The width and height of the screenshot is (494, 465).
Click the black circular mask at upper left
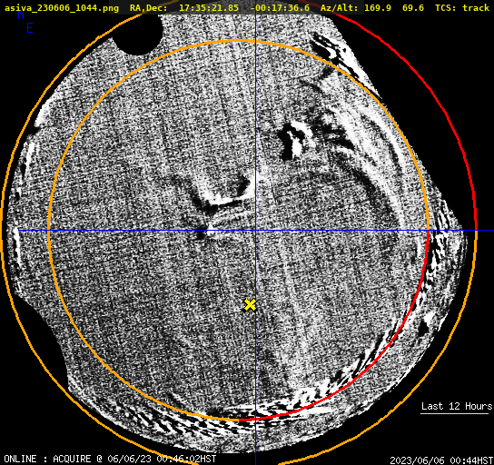[x=137, y=34]
